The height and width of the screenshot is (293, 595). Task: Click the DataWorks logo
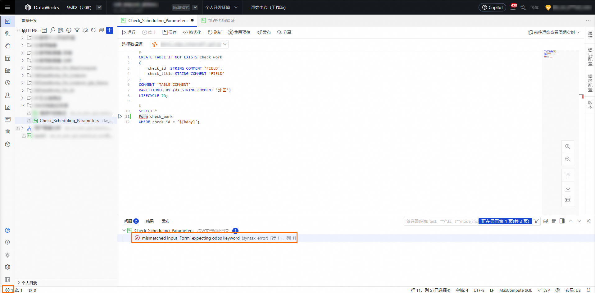[42, 7]
